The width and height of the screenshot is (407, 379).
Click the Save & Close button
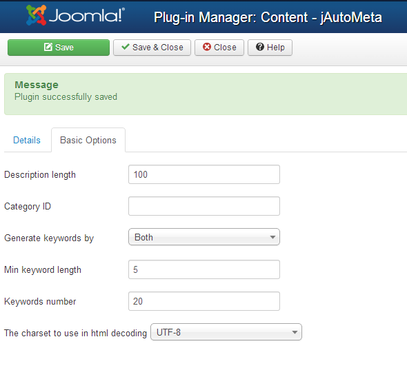click(152, 48)
